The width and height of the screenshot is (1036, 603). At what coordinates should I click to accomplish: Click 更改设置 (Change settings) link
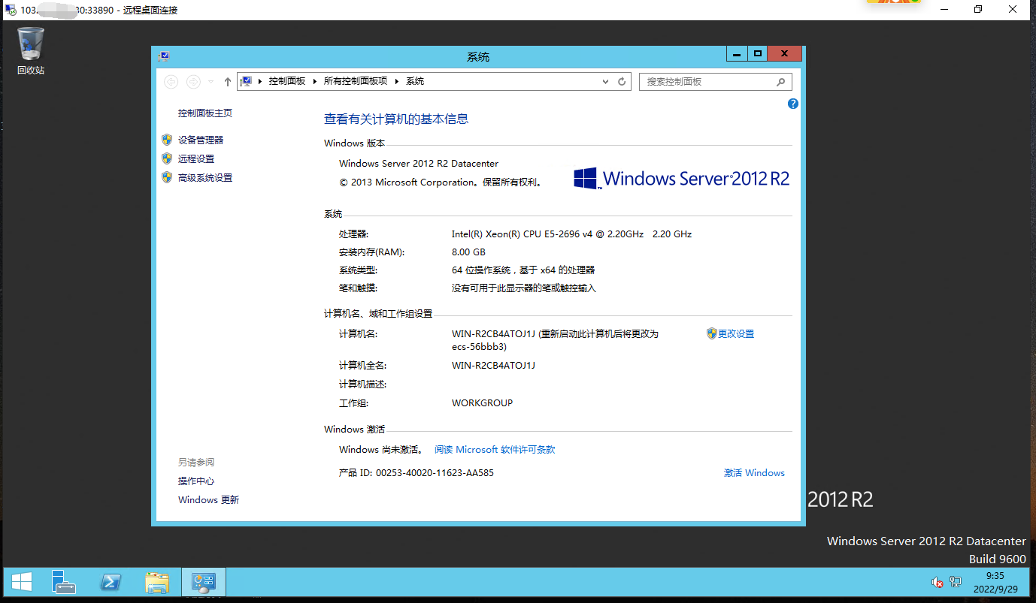point(736,334)
